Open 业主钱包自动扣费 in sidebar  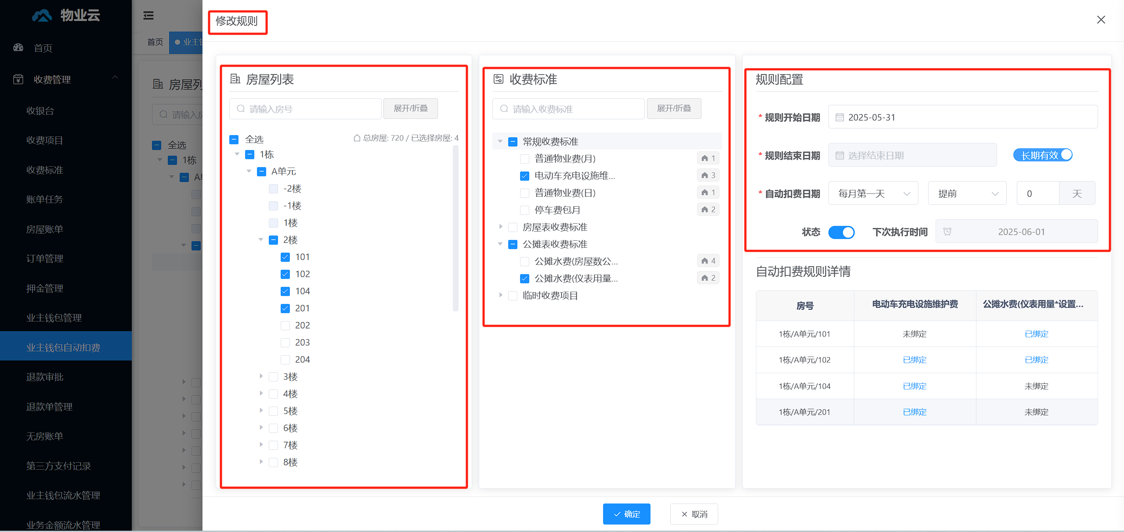pos(66,346)
